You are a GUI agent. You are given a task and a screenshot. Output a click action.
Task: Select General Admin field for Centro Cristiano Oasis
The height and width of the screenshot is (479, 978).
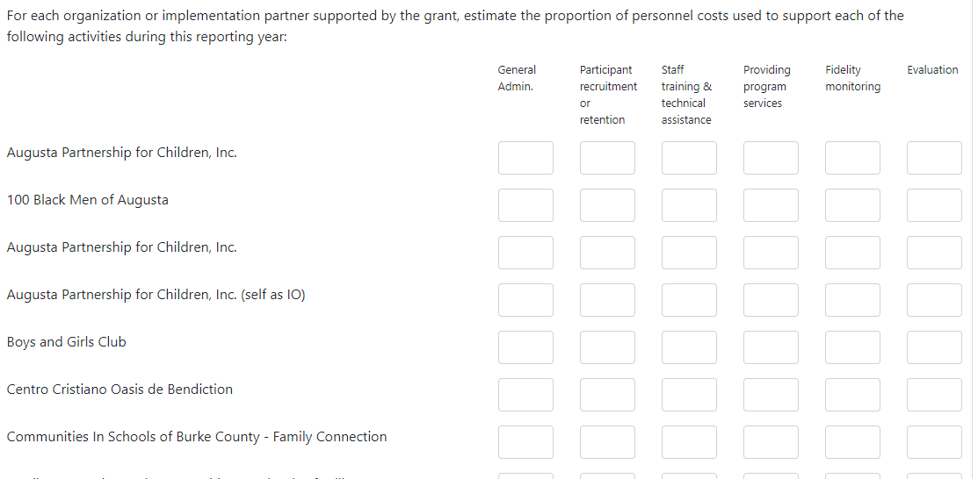tap(525, 395)
